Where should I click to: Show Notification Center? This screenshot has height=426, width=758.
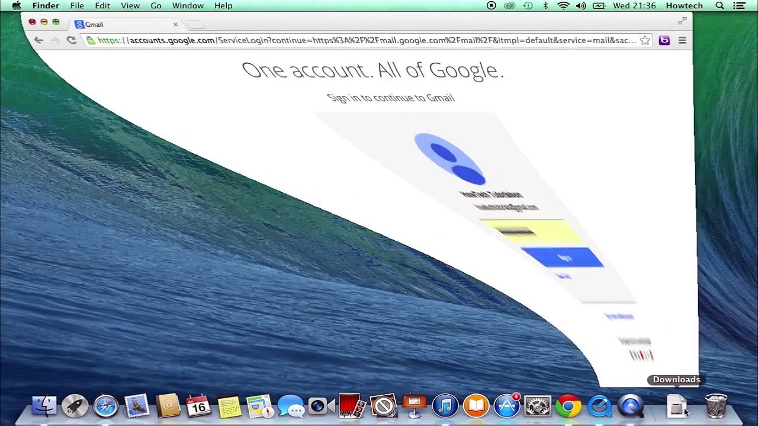click(x=739, y=6)
